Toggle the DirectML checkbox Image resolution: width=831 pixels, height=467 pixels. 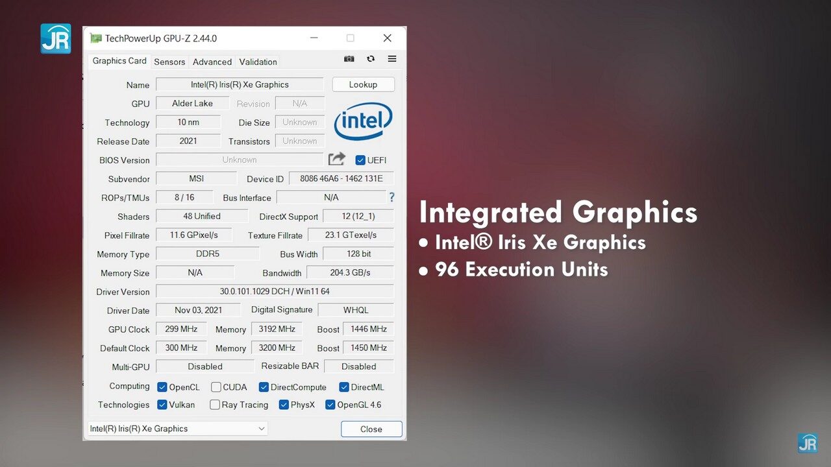344,387
